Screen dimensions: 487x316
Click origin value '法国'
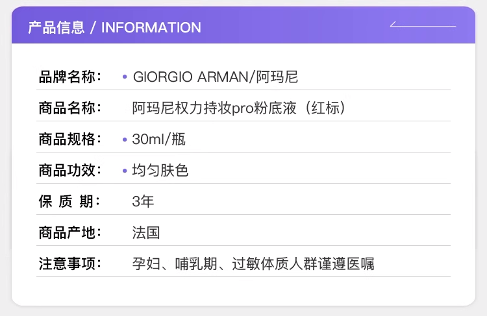pos(146,232)
